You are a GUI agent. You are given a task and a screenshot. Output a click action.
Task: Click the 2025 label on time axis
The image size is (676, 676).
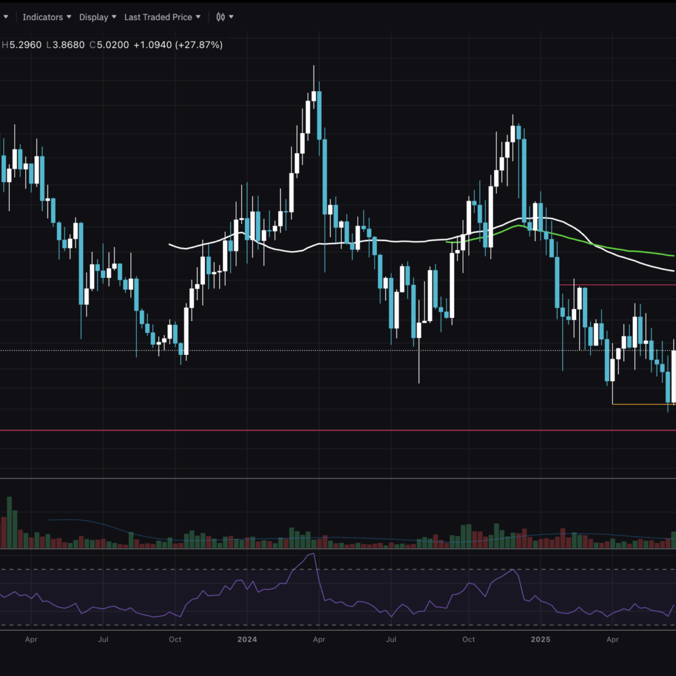541,639
